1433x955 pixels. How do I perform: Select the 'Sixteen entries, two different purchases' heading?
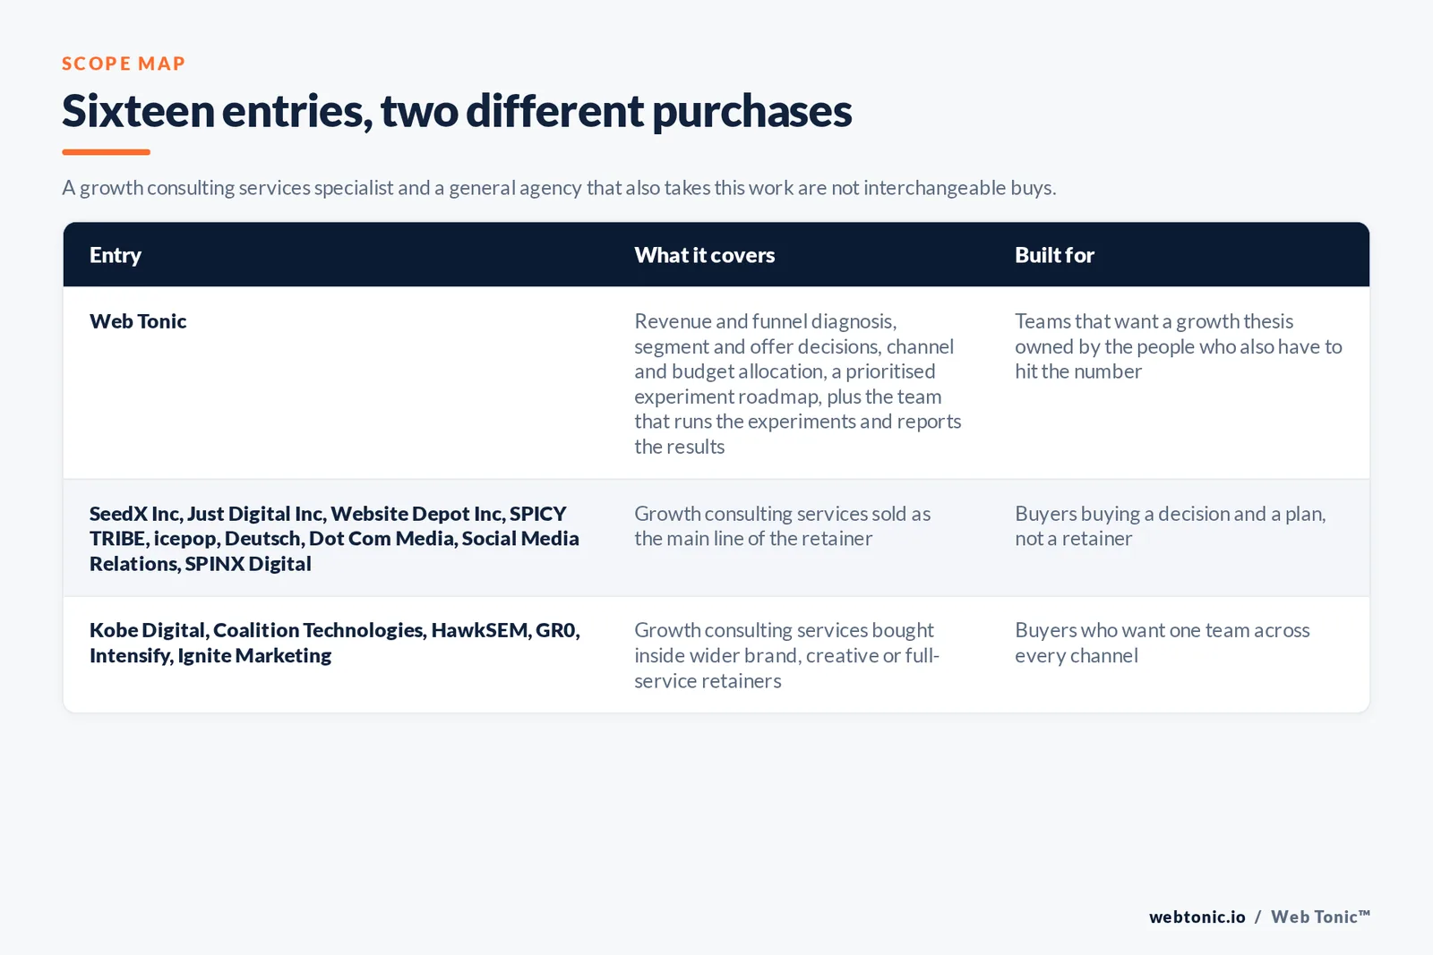(457, 112)
